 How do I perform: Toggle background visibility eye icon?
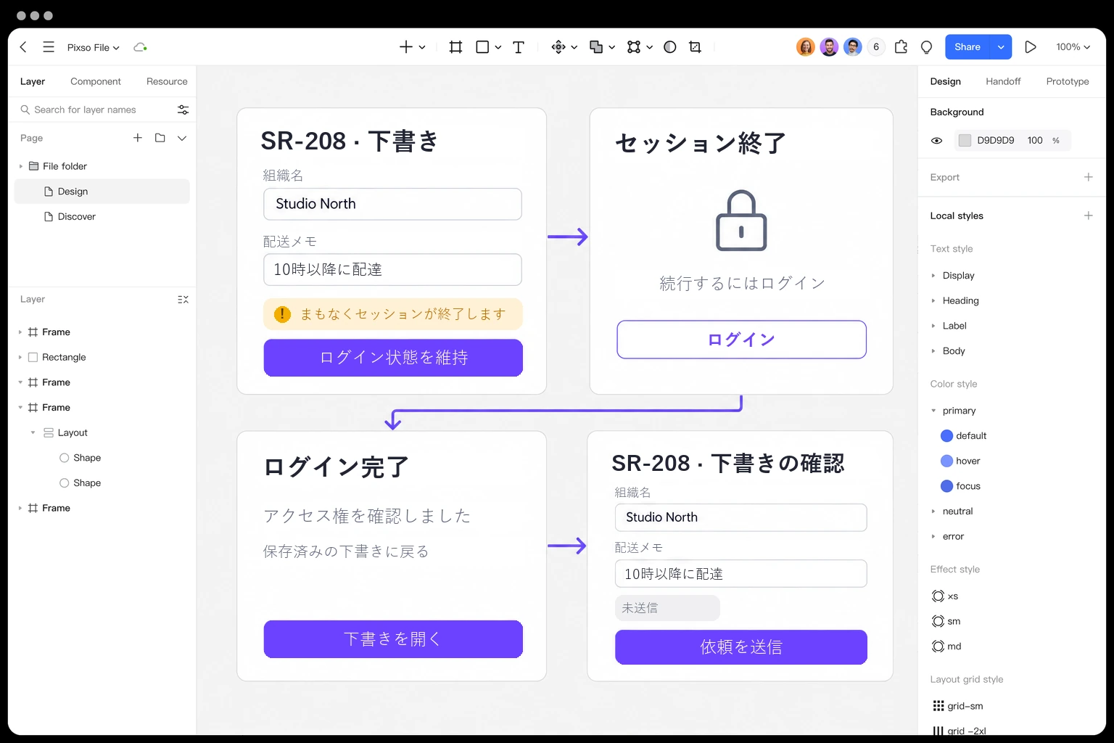coord(937,141)
